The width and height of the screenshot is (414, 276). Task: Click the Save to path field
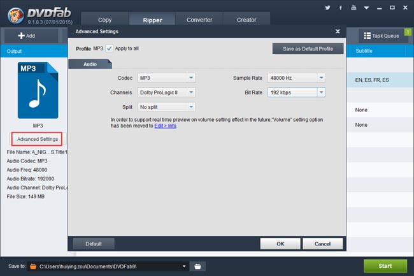(x=108, y=266)
